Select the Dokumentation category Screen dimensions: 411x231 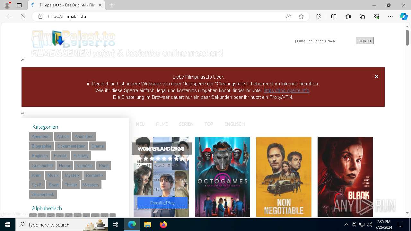[71, 146]
